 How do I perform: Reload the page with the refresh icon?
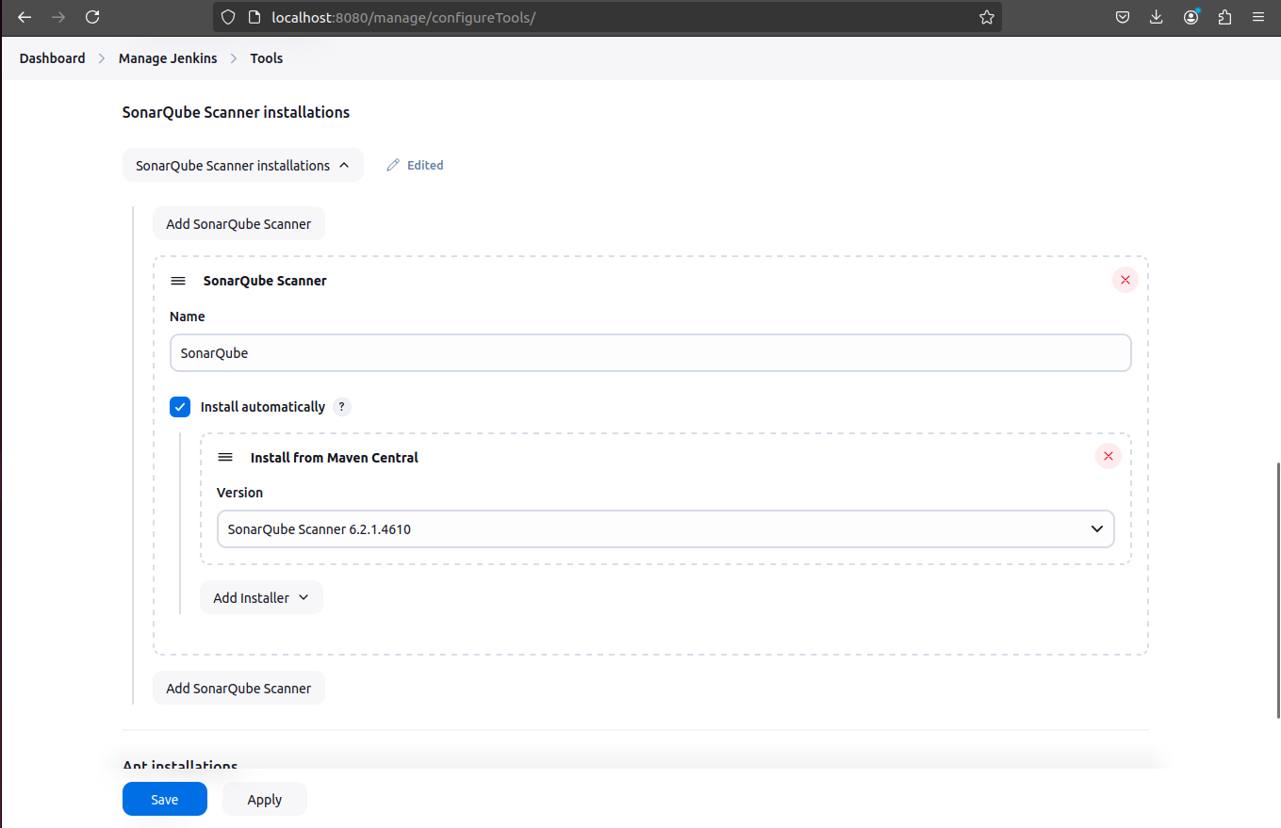92,17
